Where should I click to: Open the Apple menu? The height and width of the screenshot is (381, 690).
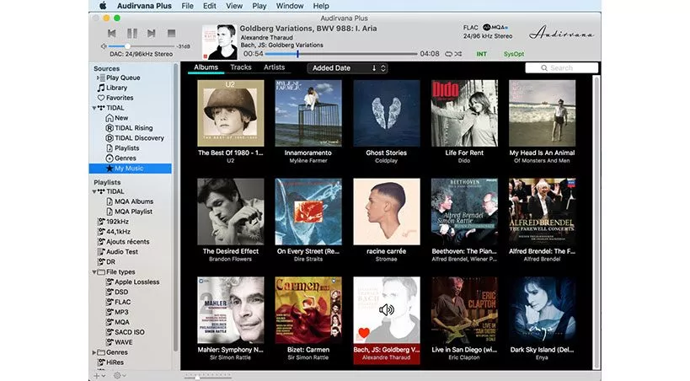pyautogui.click(x=103, y=6)
